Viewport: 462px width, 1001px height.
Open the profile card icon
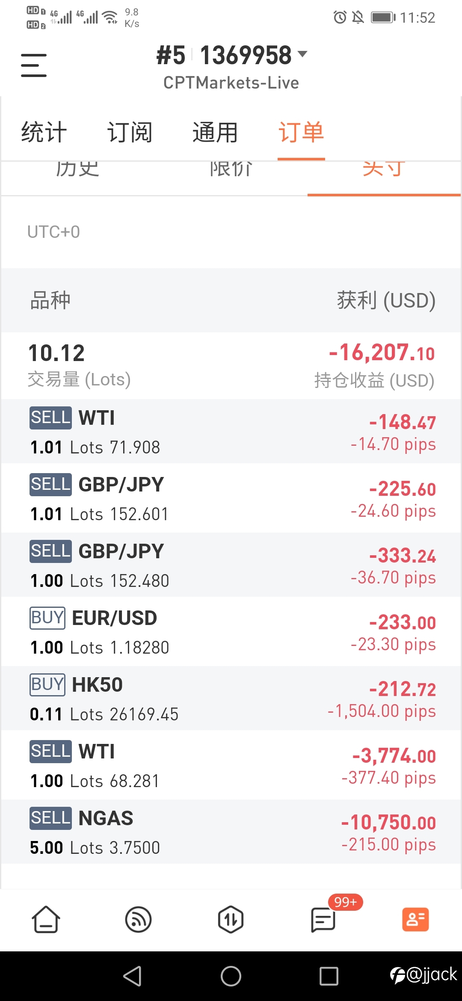click(x=415, y=919)
